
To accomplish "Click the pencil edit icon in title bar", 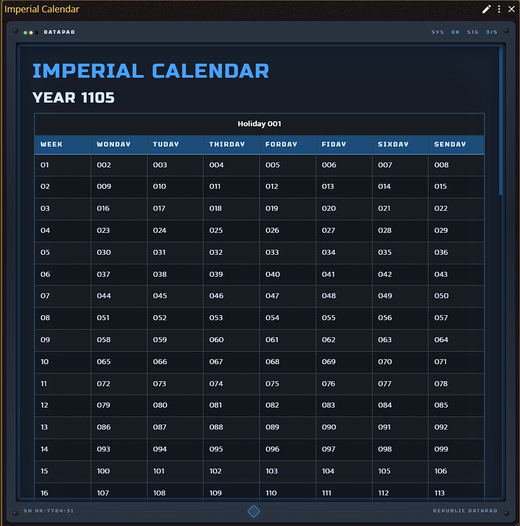I will point(486,9).
